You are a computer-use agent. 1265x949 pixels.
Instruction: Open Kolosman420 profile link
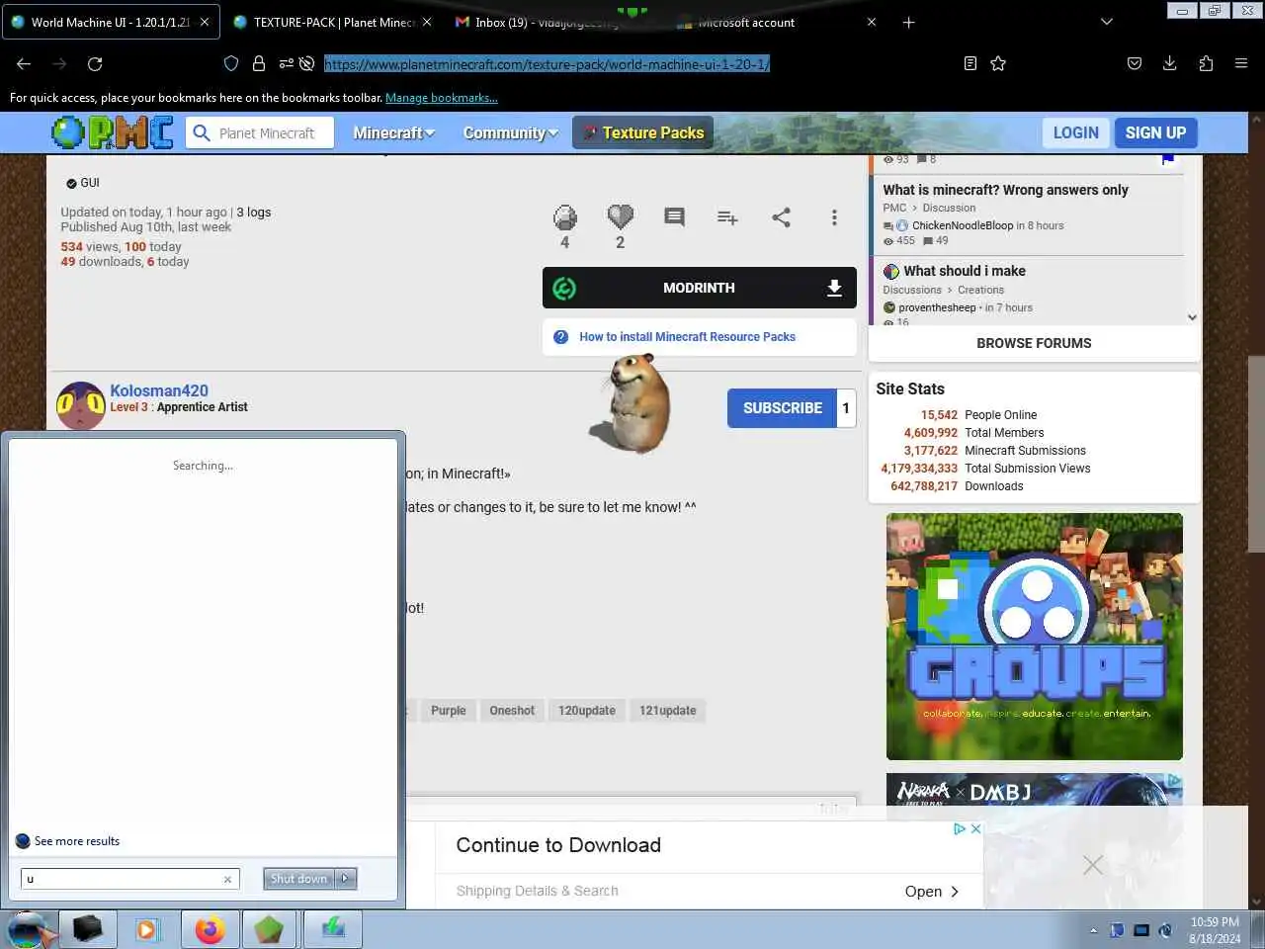point(159,390)
